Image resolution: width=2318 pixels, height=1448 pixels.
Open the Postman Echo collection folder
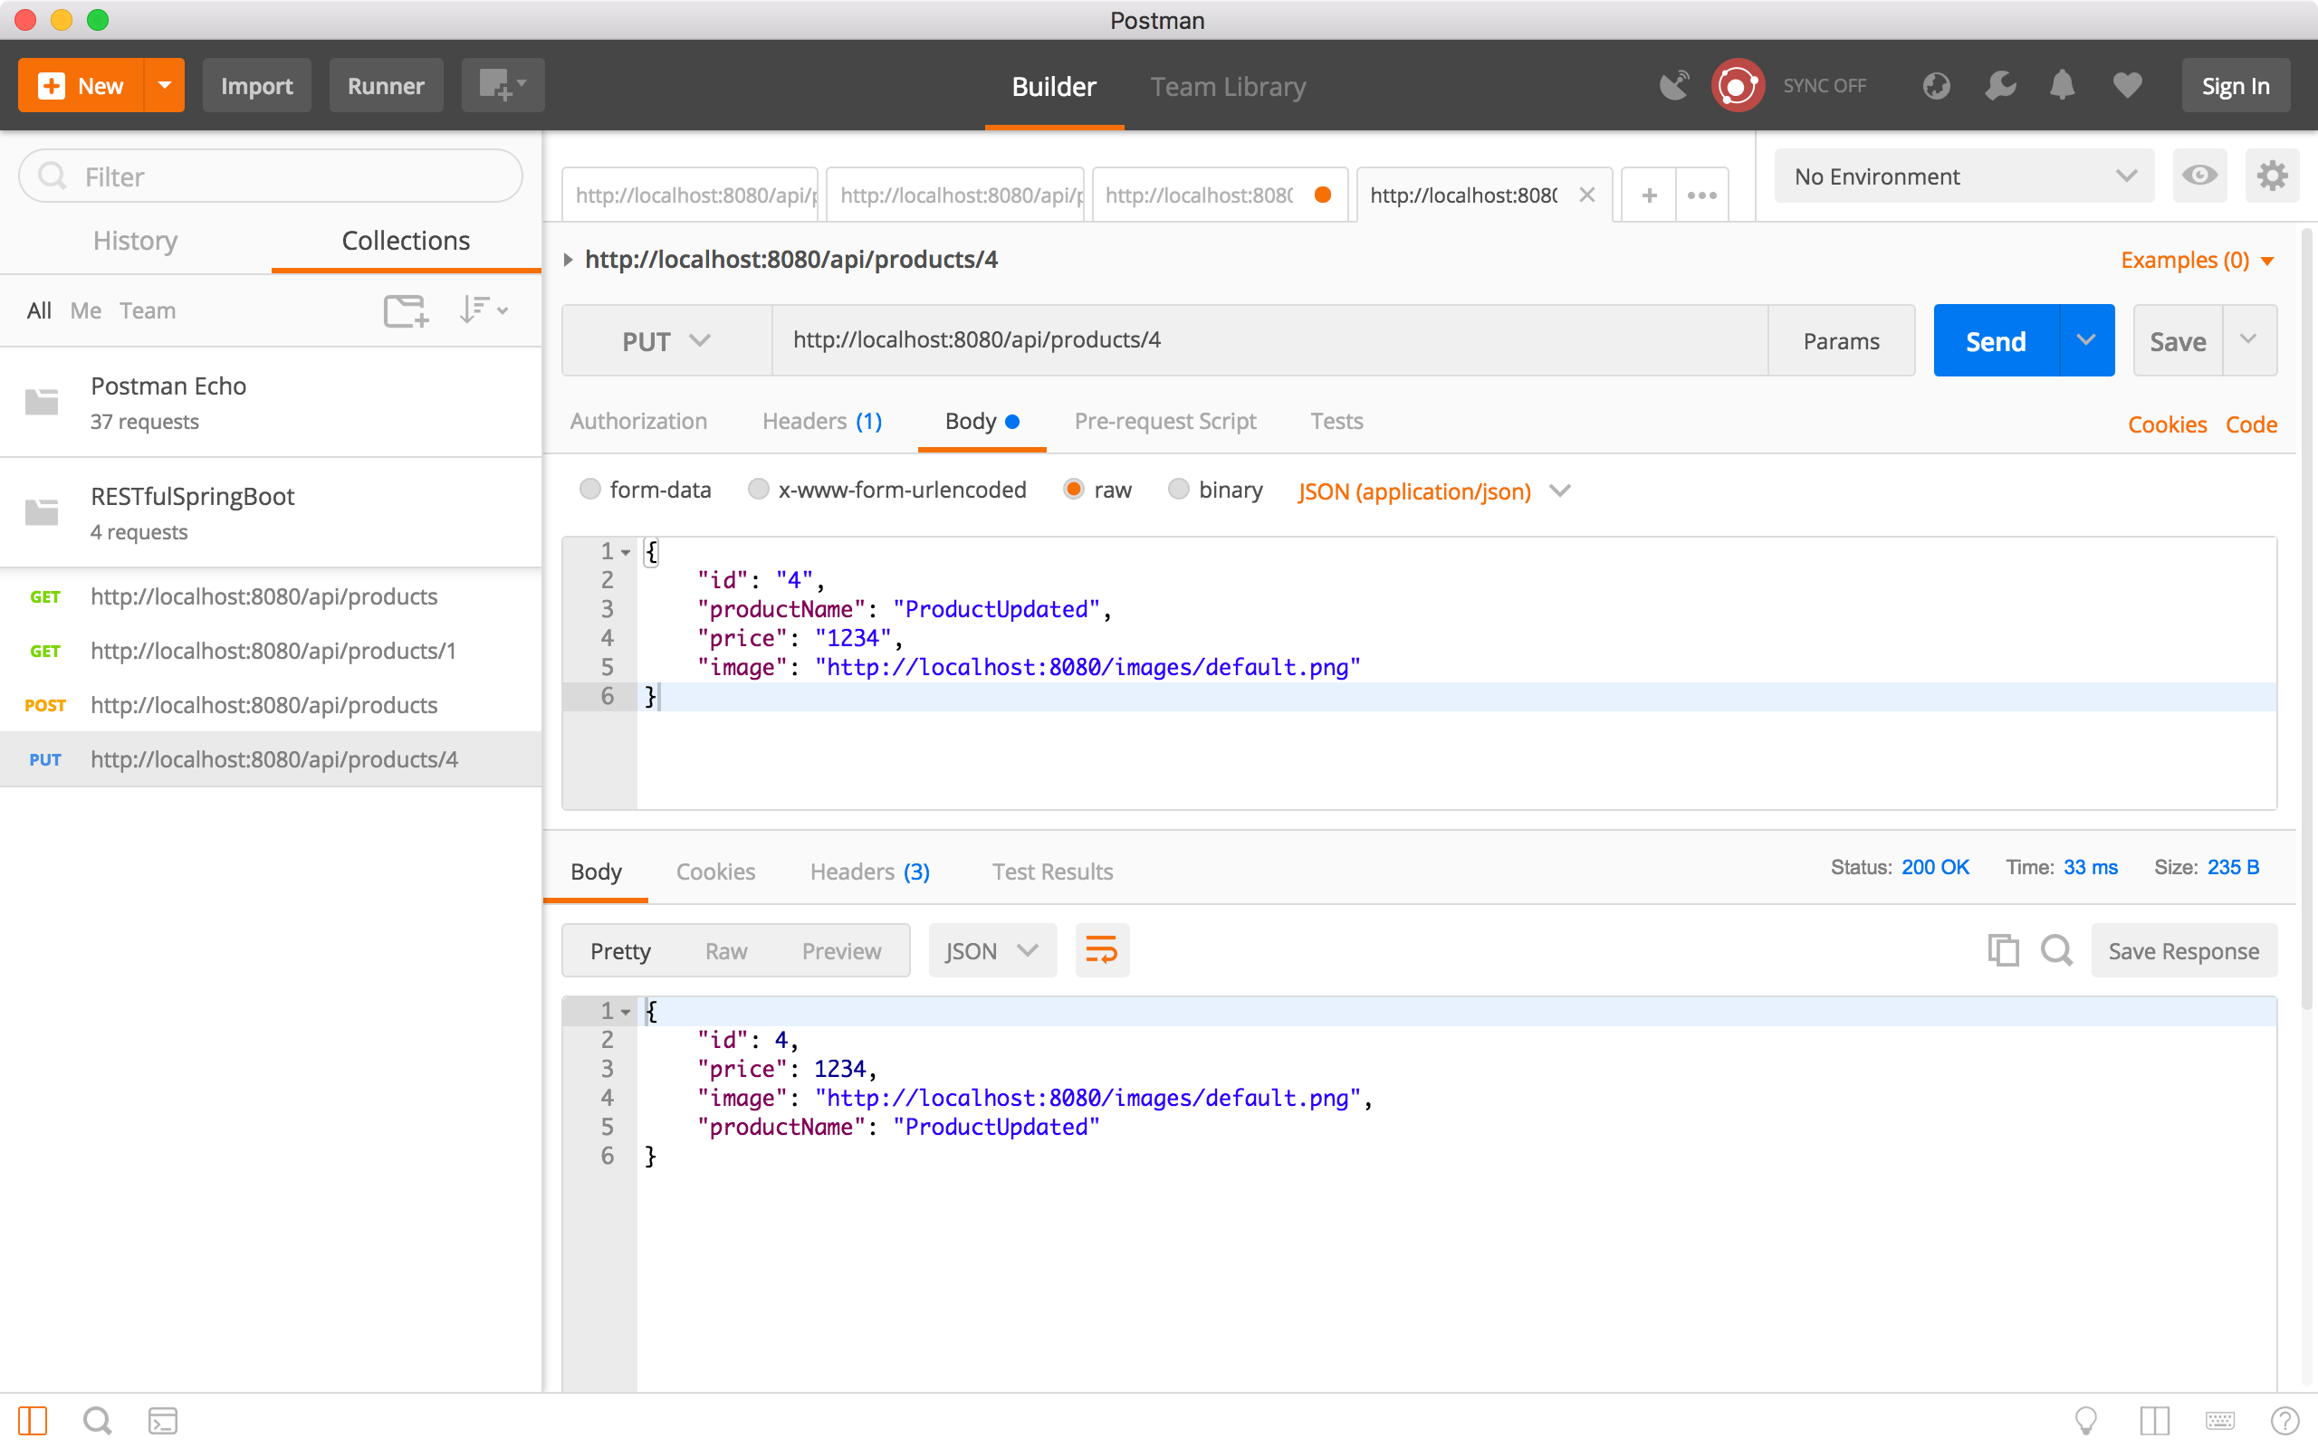(x=271, y=402)
